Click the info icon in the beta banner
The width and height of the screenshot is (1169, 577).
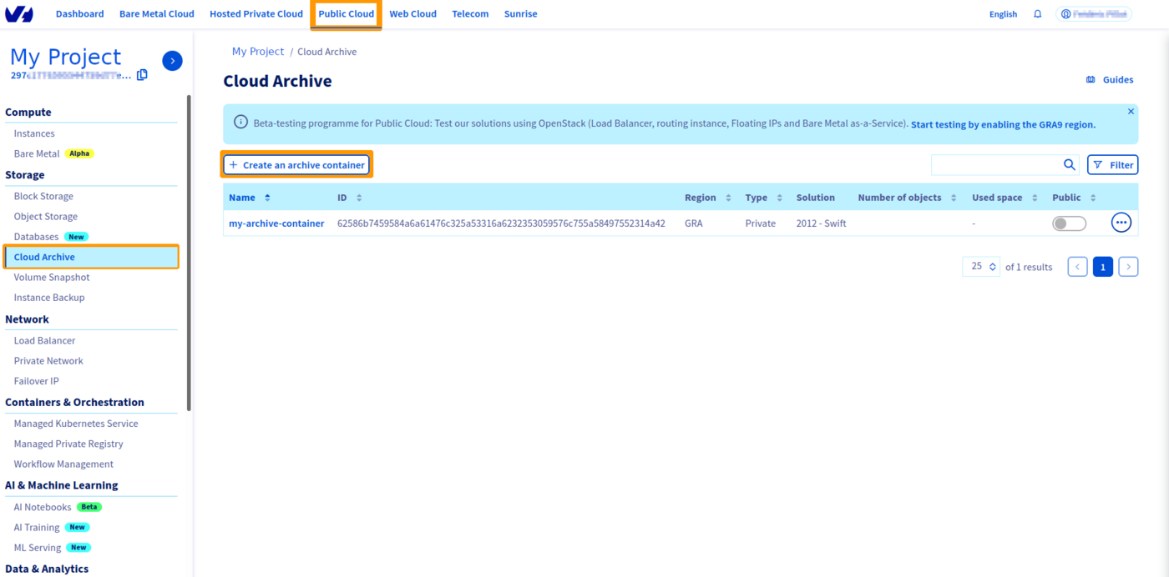coord(240,121)
